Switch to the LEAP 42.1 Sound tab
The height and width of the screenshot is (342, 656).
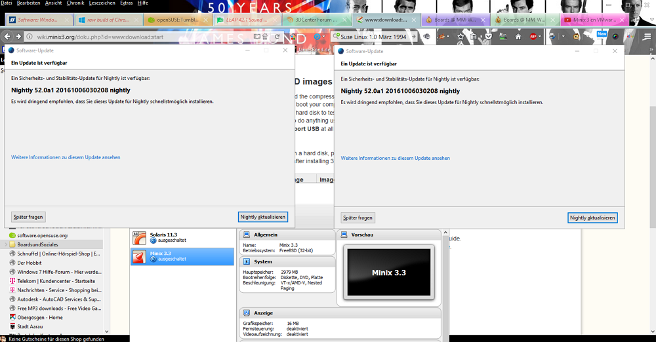tap(247, 20)
